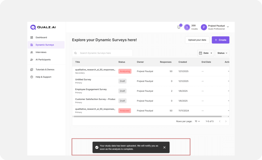Click Upload your data button
The image size is (262, 160).
(197, 40)
